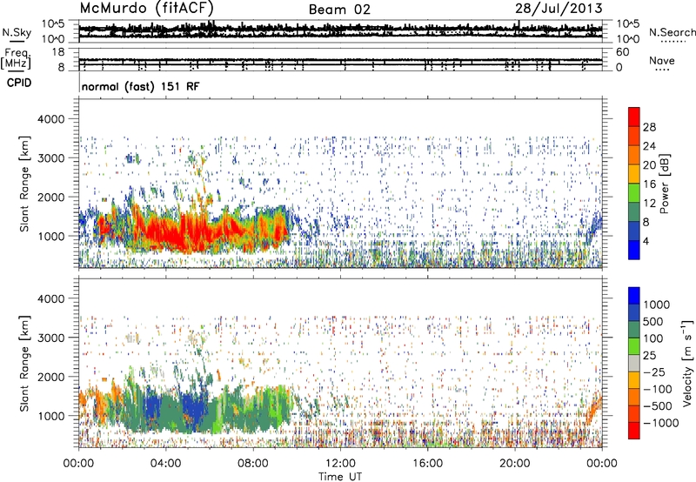This screenshot has height=482, width=696.
Task: Click 'Time UT' axis title
Action: (x=340, y=476)
